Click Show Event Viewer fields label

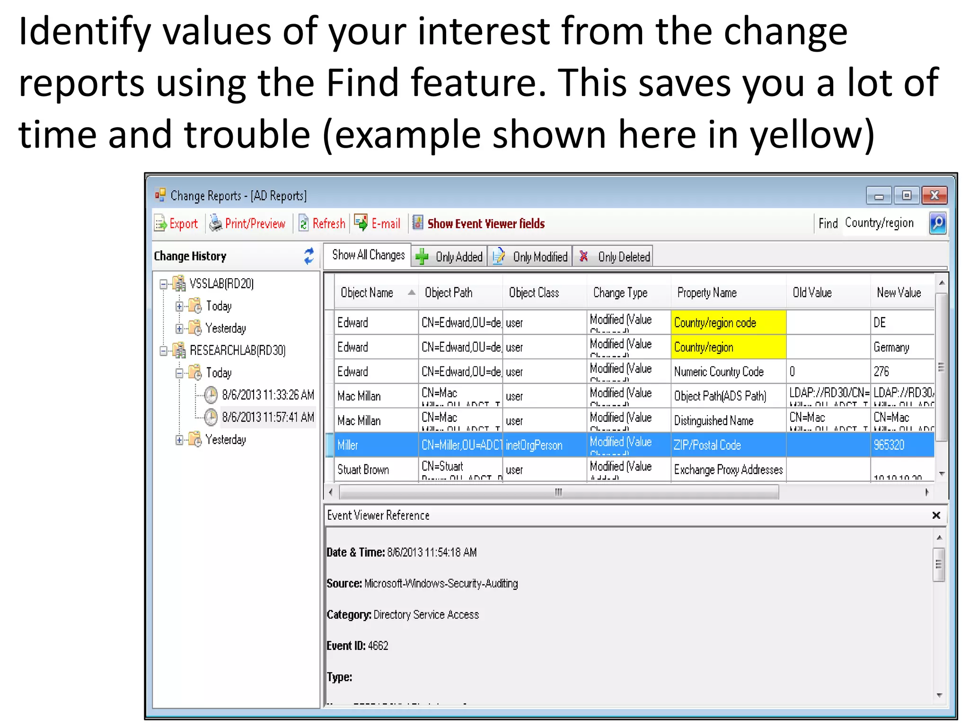pos(486,223)
